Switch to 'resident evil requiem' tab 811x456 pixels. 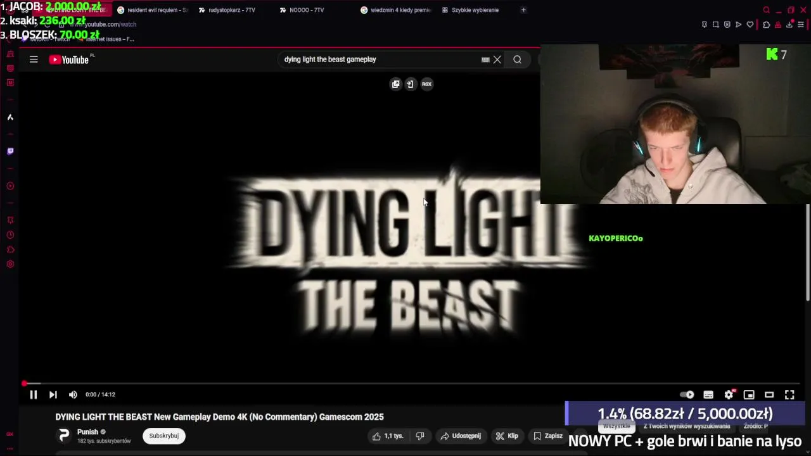point(152,10)
